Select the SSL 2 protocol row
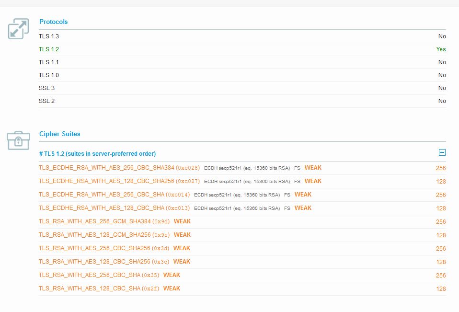Screen dimensions: 459x312 pos(242,101)
